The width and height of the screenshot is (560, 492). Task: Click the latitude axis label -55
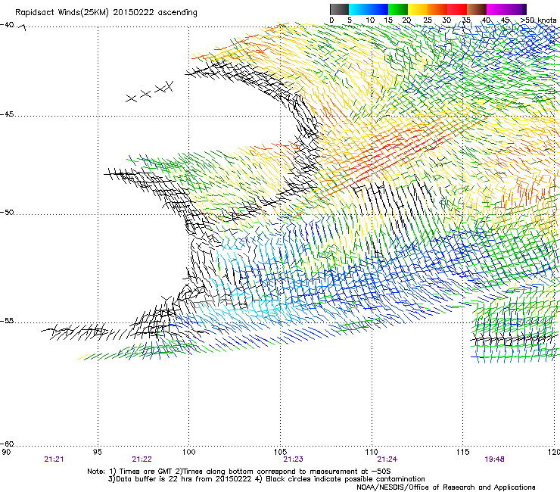(x=7, y=321)
